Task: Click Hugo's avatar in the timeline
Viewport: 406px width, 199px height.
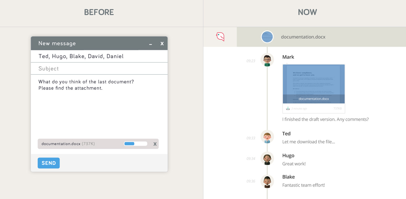Action: pos(267,158)
